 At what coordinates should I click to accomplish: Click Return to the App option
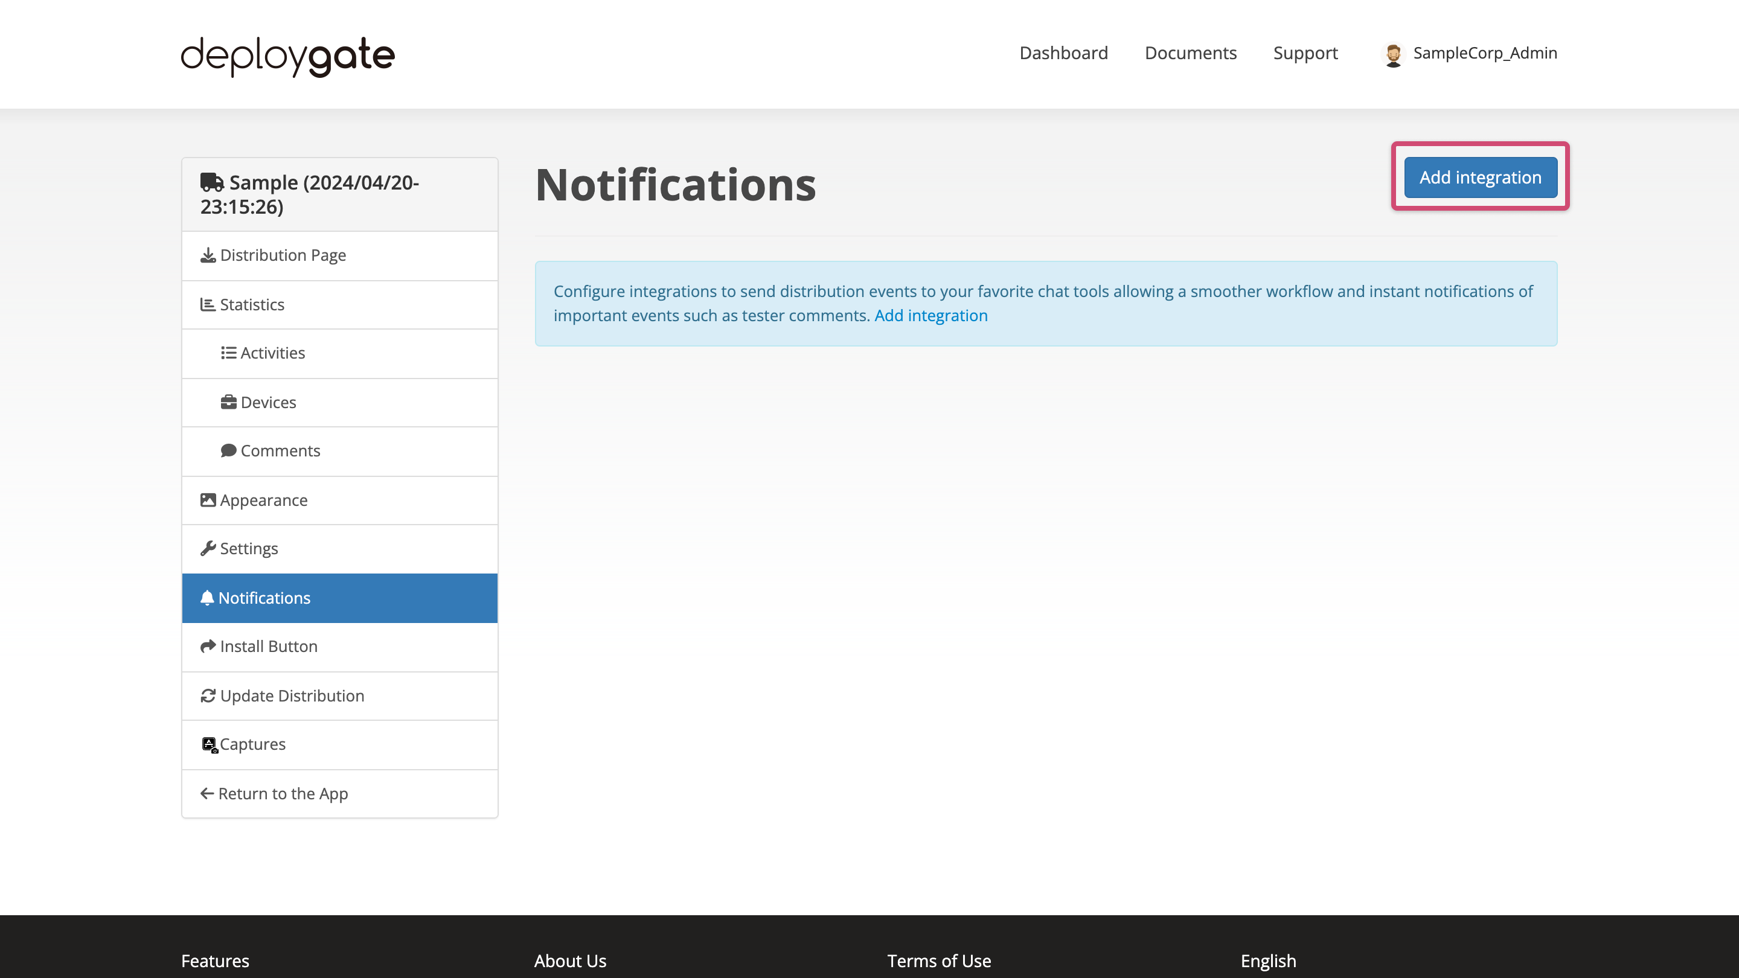339,791
